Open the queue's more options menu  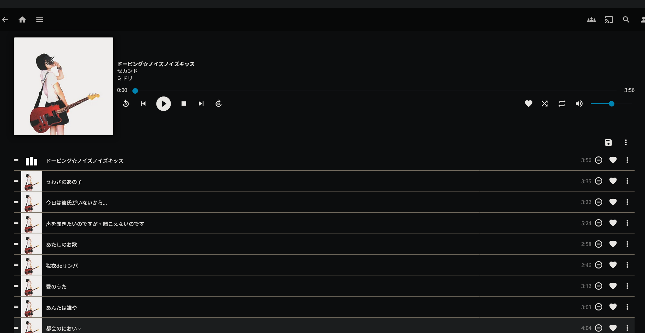(x=626, y=143)
